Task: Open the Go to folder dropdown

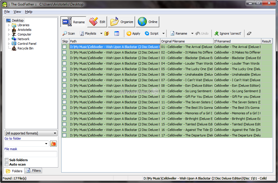Action: click(x=46, y=143)
